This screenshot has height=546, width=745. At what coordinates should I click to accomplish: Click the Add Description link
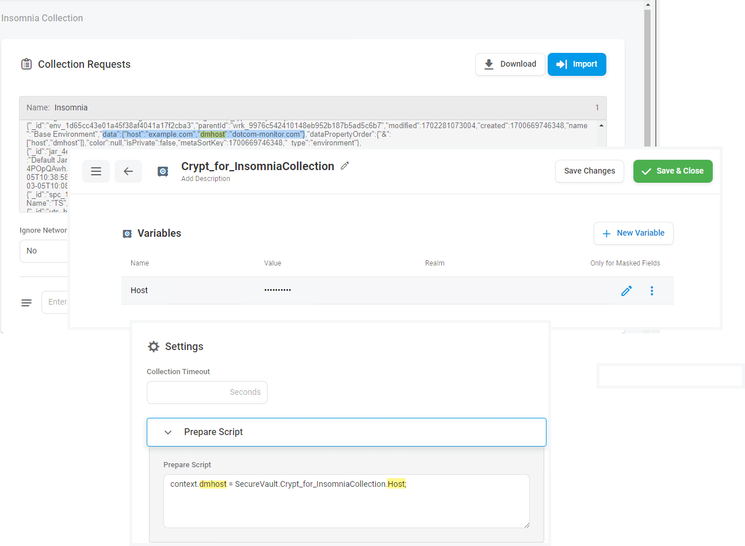205,179
